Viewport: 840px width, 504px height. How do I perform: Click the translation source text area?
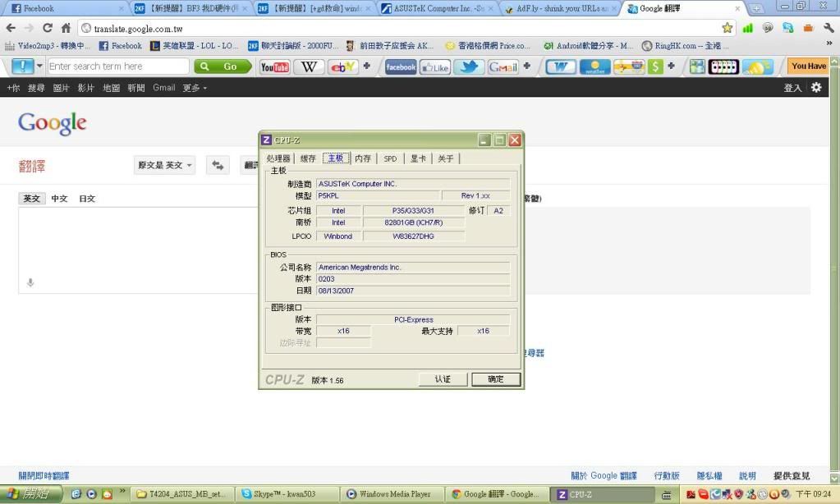click(138, 250)
